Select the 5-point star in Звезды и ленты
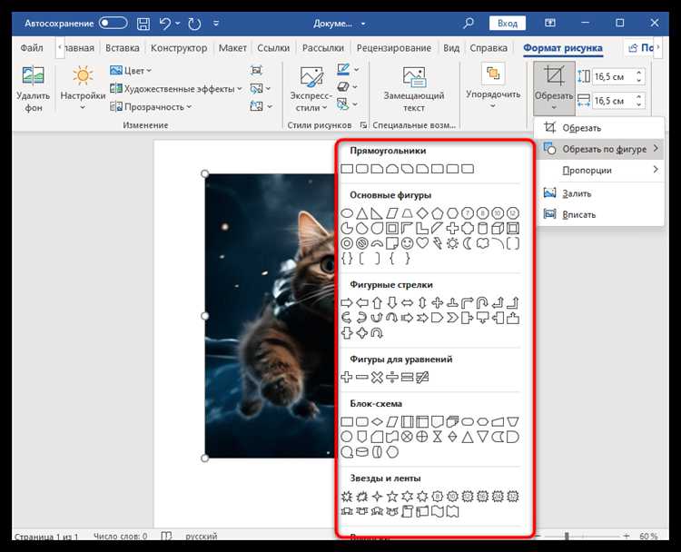Image resolution: width=681 pixels, height=552 pixels. tap(392, 496)
